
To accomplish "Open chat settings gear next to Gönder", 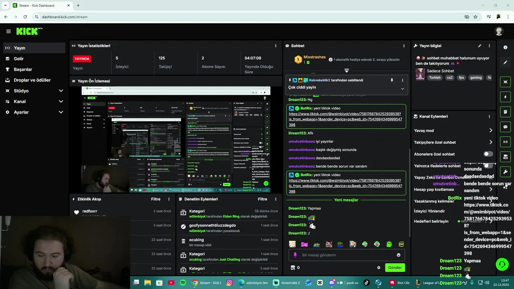I will click(378, 268).
